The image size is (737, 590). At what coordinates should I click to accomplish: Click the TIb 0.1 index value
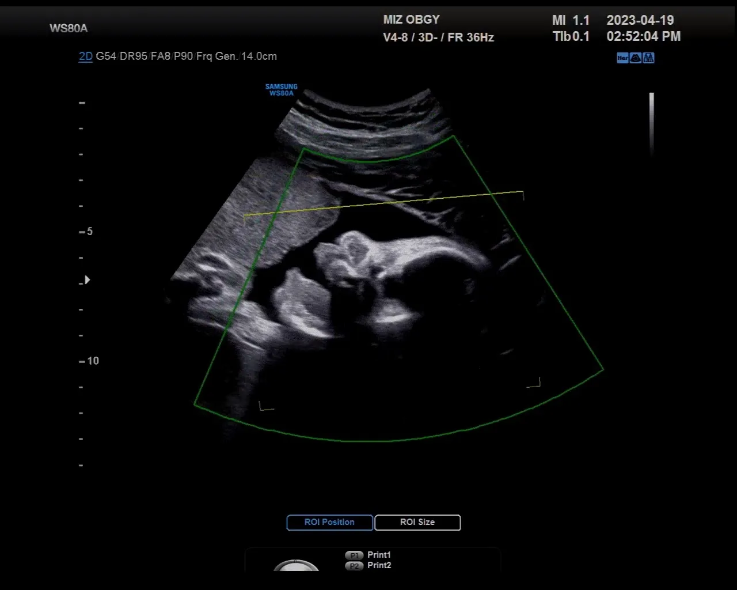[571, 37]
